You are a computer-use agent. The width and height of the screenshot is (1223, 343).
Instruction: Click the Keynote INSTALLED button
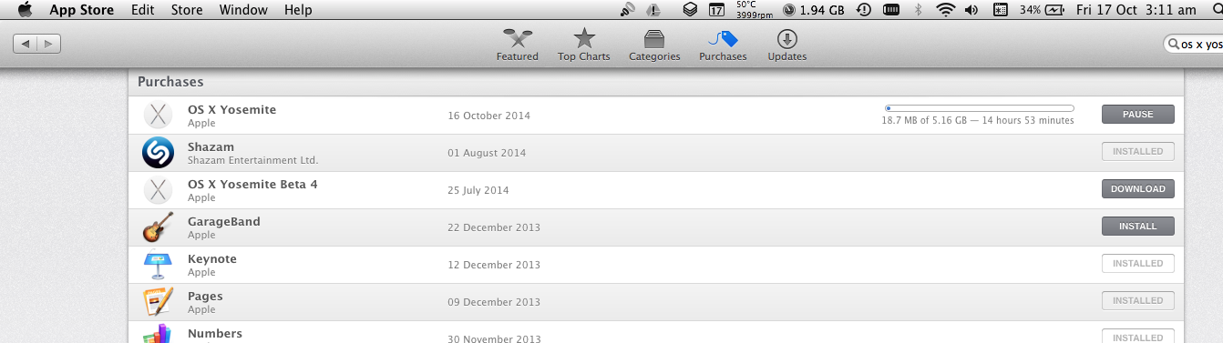pyautogui.click(x=1138, y=264)
